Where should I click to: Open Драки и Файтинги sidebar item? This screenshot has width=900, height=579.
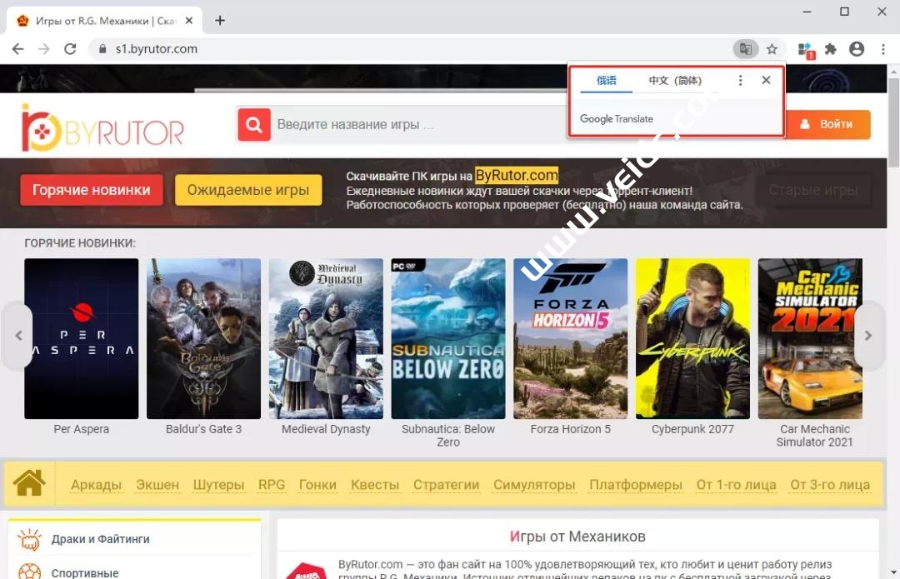(101, 539)
